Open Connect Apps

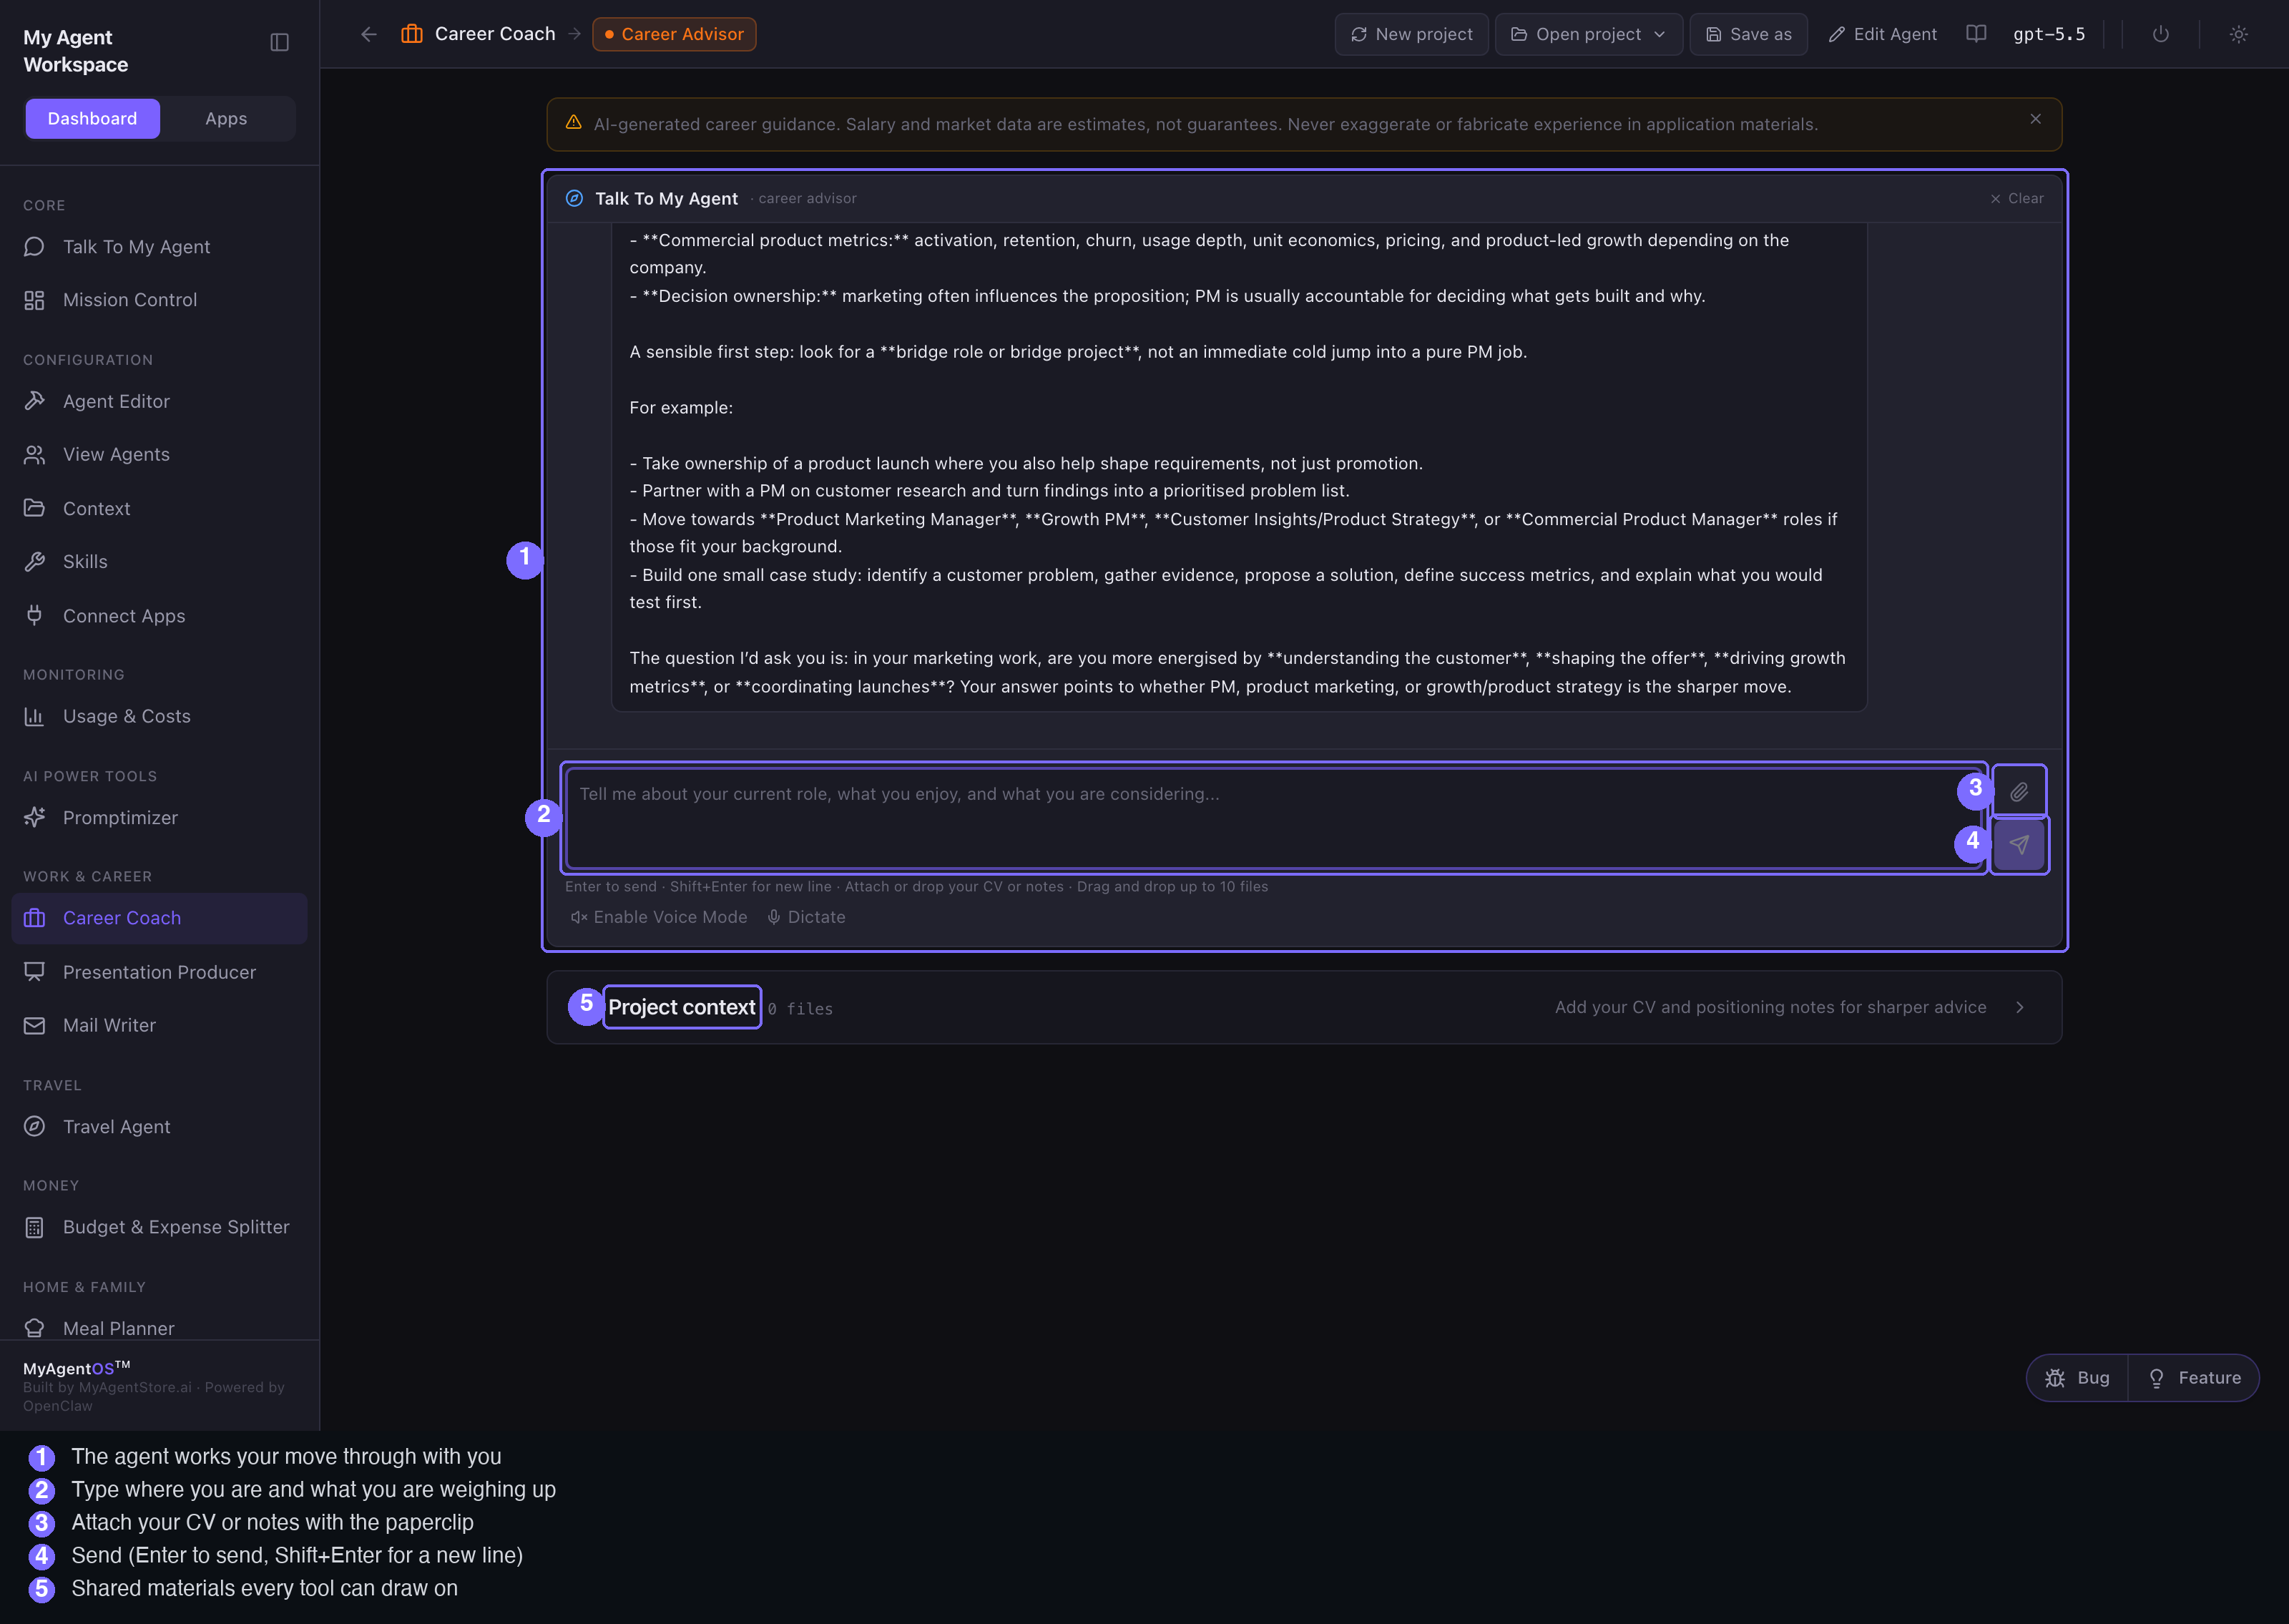[160, 616]
